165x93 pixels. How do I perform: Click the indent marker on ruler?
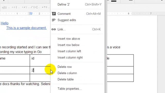[x=31, y=14]
